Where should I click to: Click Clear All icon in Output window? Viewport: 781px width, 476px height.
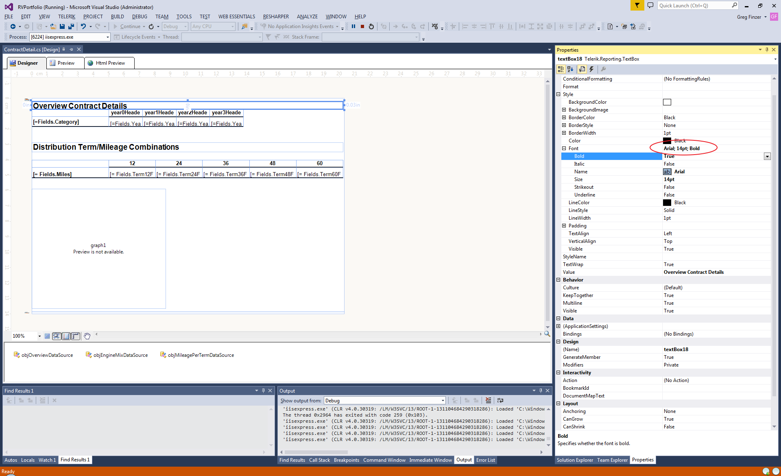488,400
